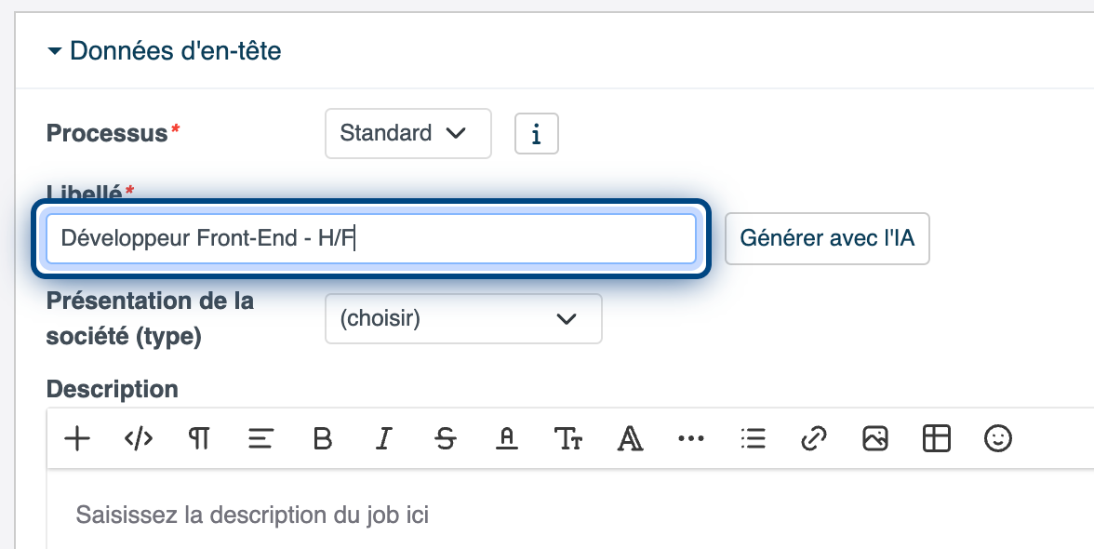Insert an image in the description
The height and width of the screenshot is (549, 1094).
[x=874, y=438]
